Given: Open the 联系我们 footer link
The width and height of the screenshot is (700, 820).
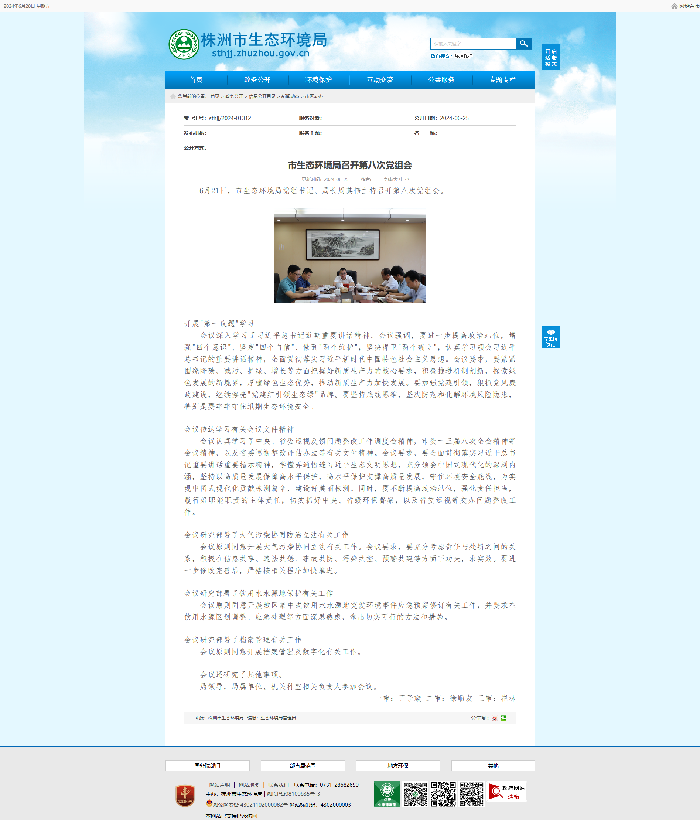Looking at the screenshot, I should 279,785.
